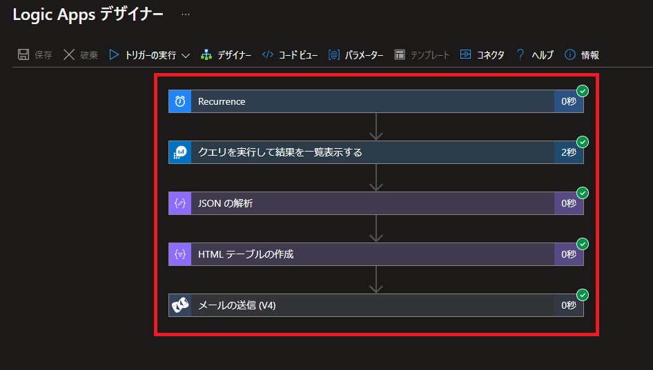The height and width of the screenshot is (370, 653).
Task: Click the help question mark icon
Action: click(x=520, y=54)
